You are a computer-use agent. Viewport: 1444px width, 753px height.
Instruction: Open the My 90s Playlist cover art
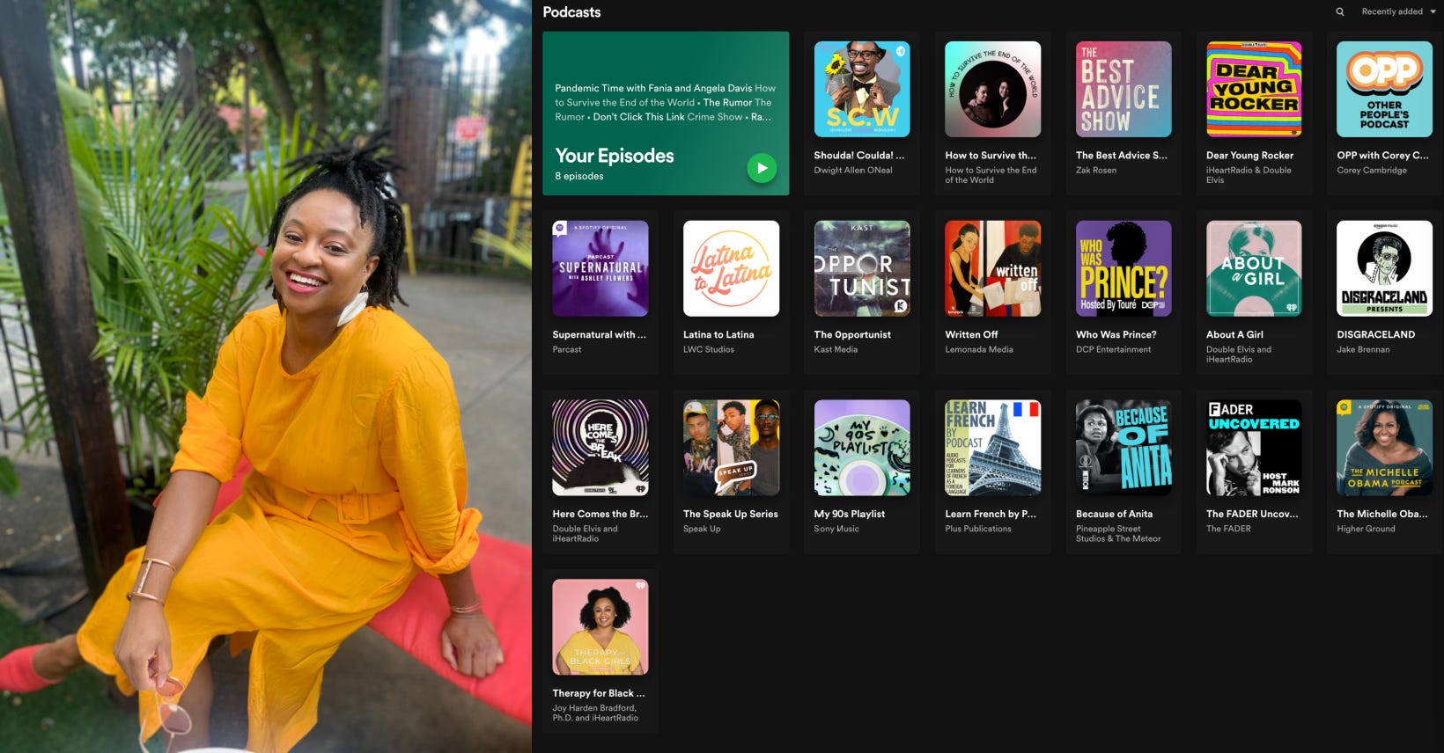[862, 448]
